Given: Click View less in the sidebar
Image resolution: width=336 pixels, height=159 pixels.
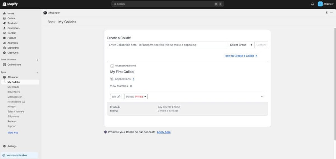Looking at the screenshot, I should coord(13,132).
